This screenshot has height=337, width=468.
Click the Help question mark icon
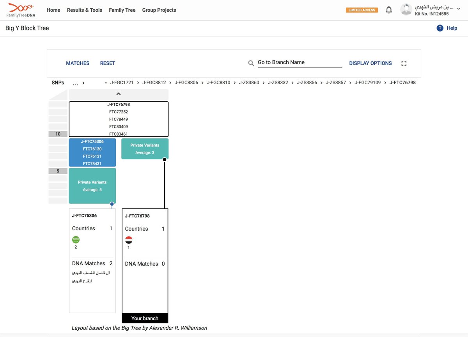click(x=440, y=28)
